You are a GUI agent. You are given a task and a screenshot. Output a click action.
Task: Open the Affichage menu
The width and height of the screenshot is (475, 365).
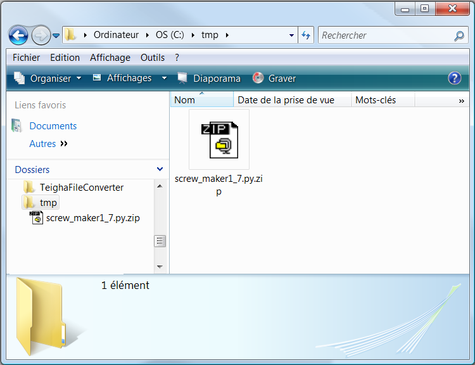pyautogui.click(x=110, y=58)
